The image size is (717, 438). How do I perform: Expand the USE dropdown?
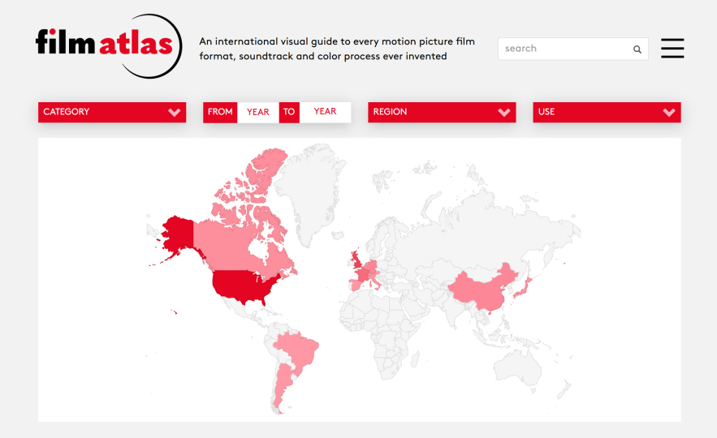607,113
